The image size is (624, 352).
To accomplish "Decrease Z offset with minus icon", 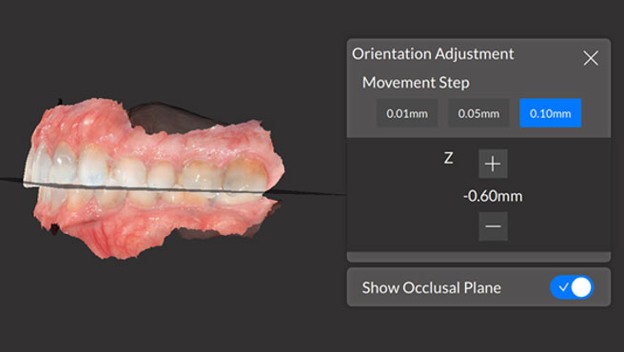I will click(493, 226).
